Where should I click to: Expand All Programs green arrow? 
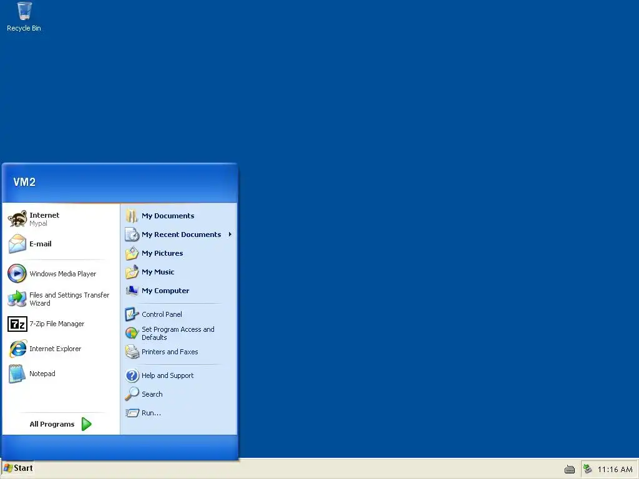(86, 424)
